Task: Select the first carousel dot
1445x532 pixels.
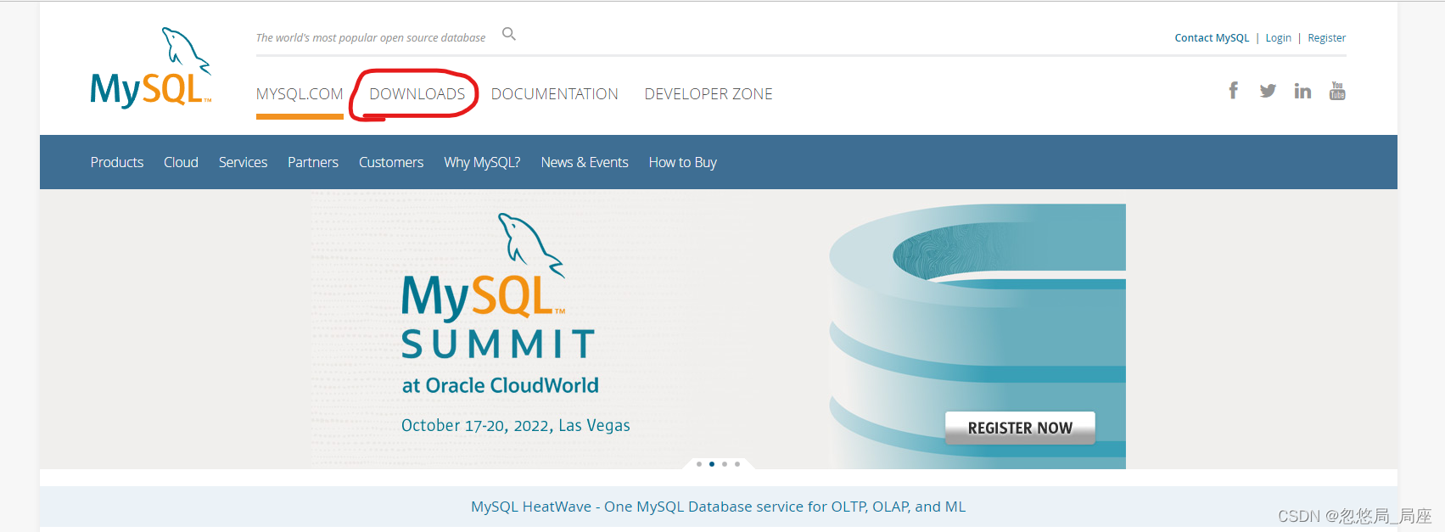Action: 699,464
